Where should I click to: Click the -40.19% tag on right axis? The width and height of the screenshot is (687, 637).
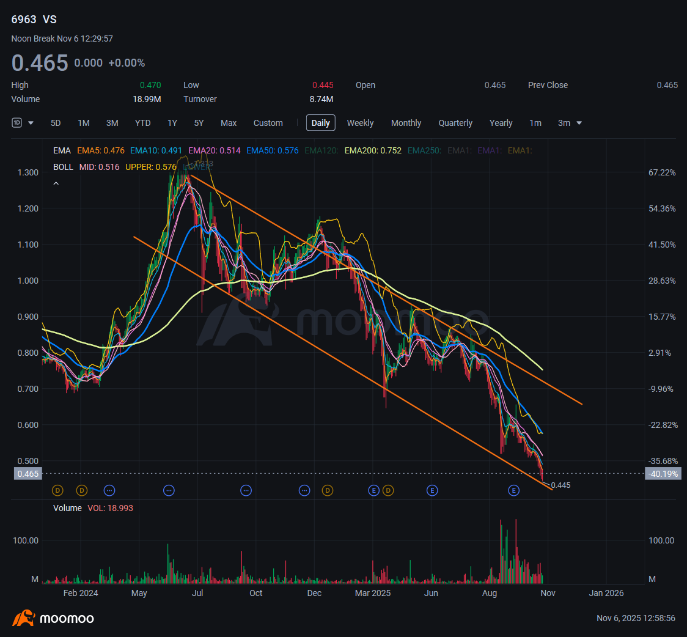tap(663, 474)
